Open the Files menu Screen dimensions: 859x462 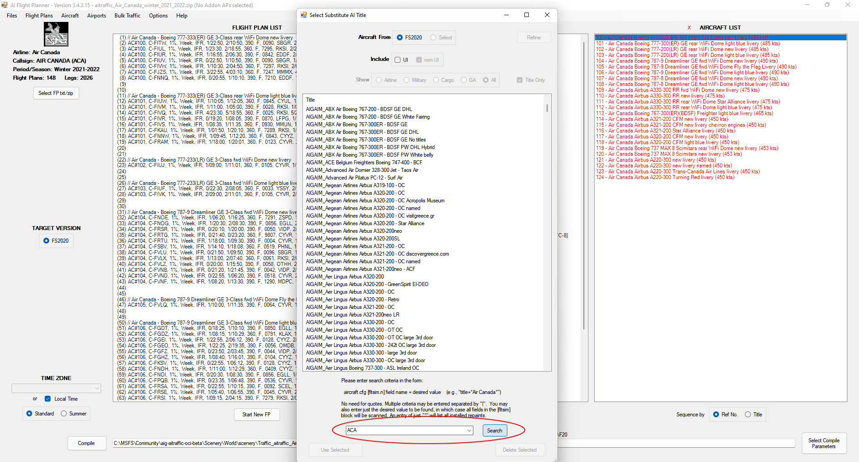click(12, 16)
